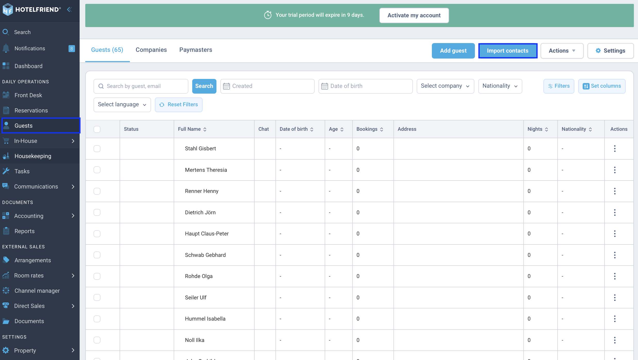The height and width of the screenshot is (360, 638).
Task: Open Tasks wrench icon in sidebar
Action: pyautogui.click(x=6, y=171)
